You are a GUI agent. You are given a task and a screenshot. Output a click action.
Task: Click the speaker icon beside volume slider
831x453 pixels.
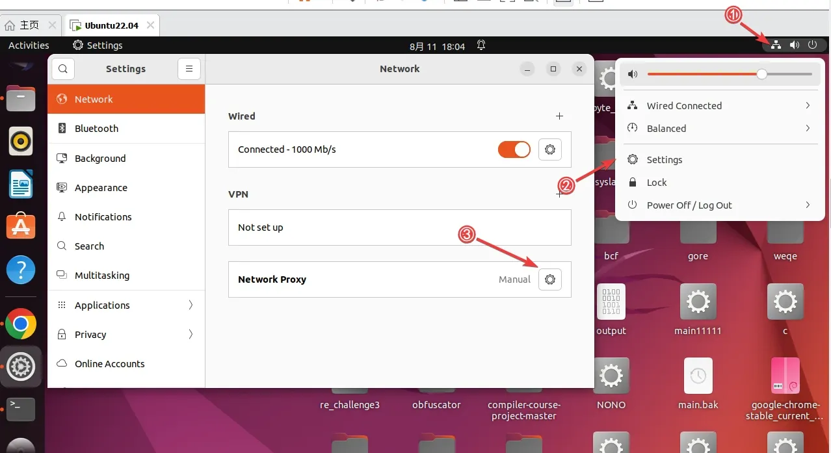(x=633, y=74)
